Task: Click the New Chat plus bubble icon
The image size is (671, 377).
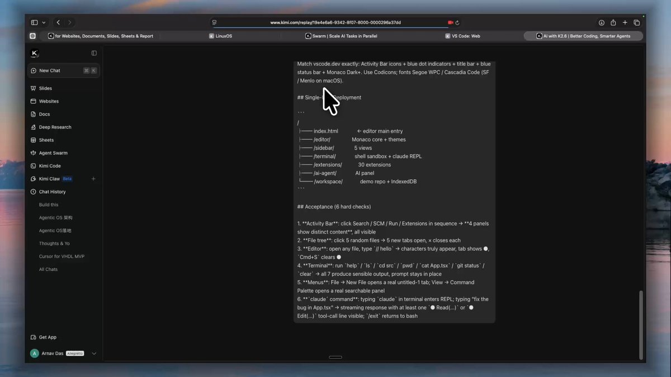Action: coord(34,71)
